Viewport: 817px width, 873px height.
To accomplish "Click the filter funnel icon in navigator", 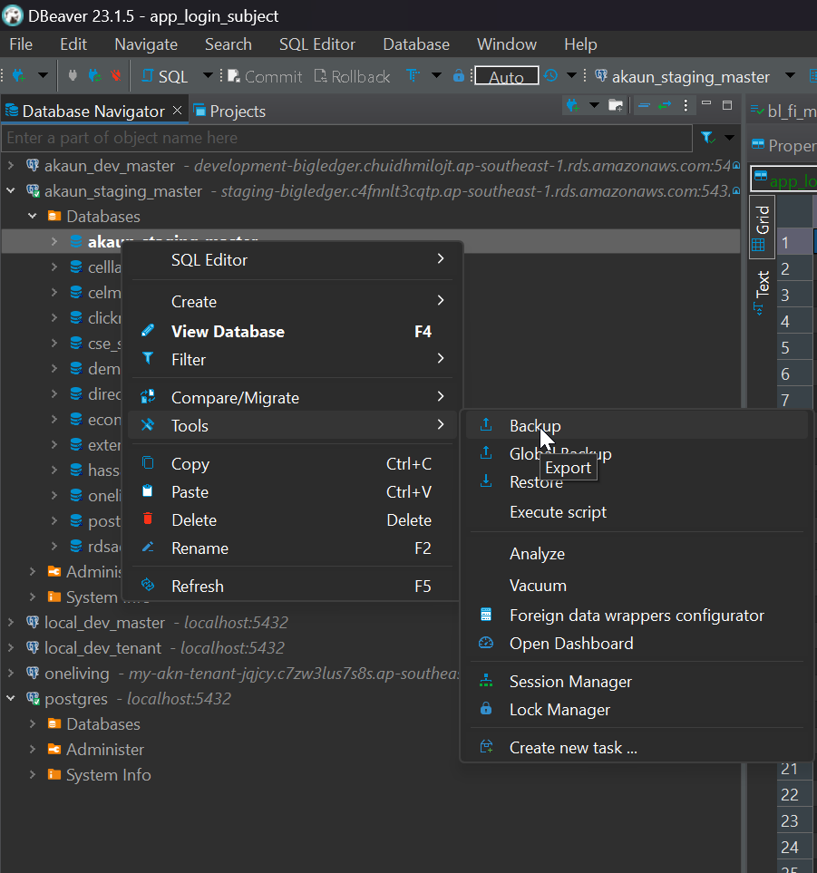I will 707,138.
